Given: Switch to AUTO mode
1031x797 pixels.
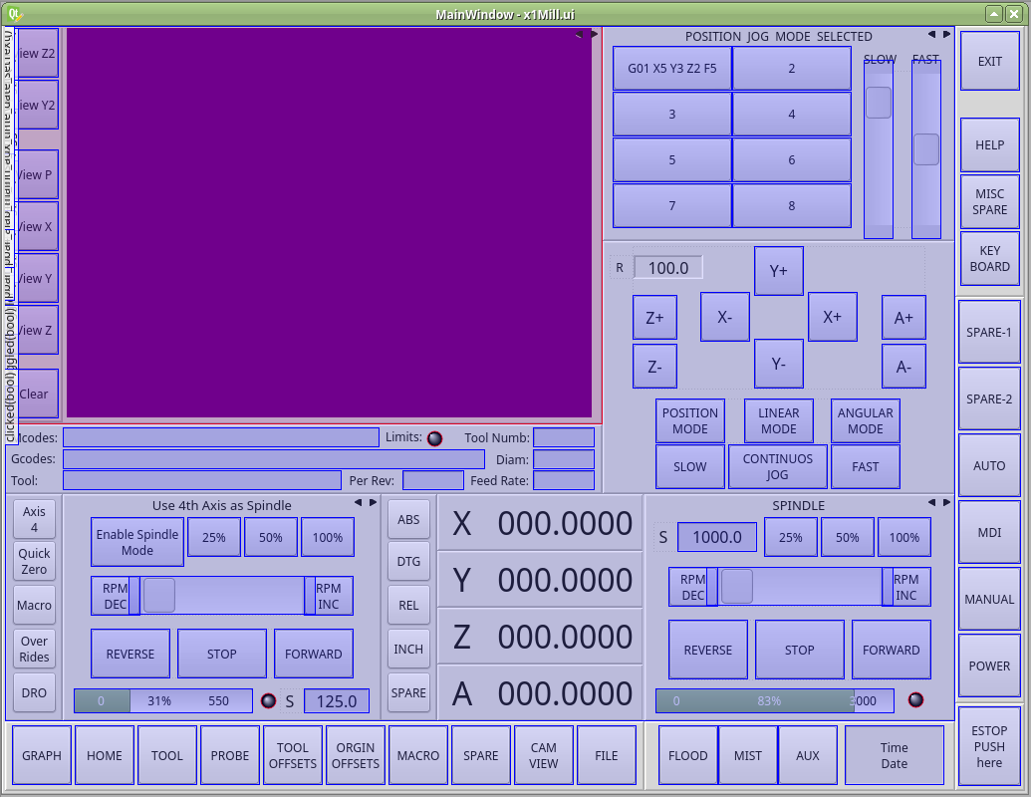Looking at the screenshot, I should tap(989, 465).
